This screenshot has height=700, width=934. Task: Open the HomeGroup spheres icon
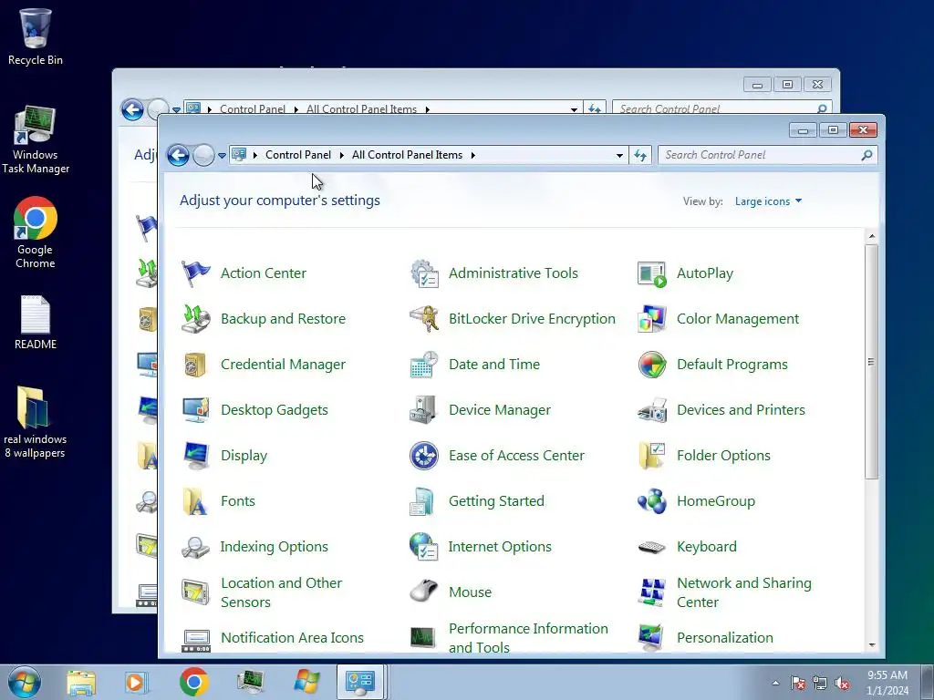pos(652,501)
